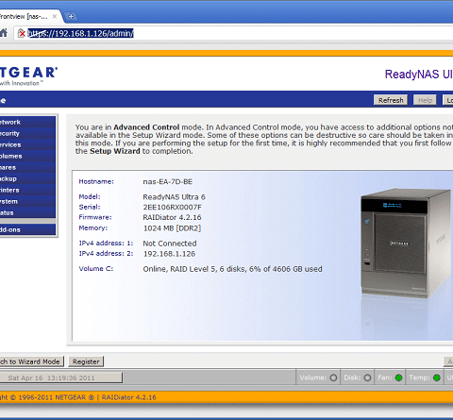Image resolution: width=453 pixels, height=420 pixels.
Task: Click the Not Connected IPv4 address value
Action: (170, 244)
